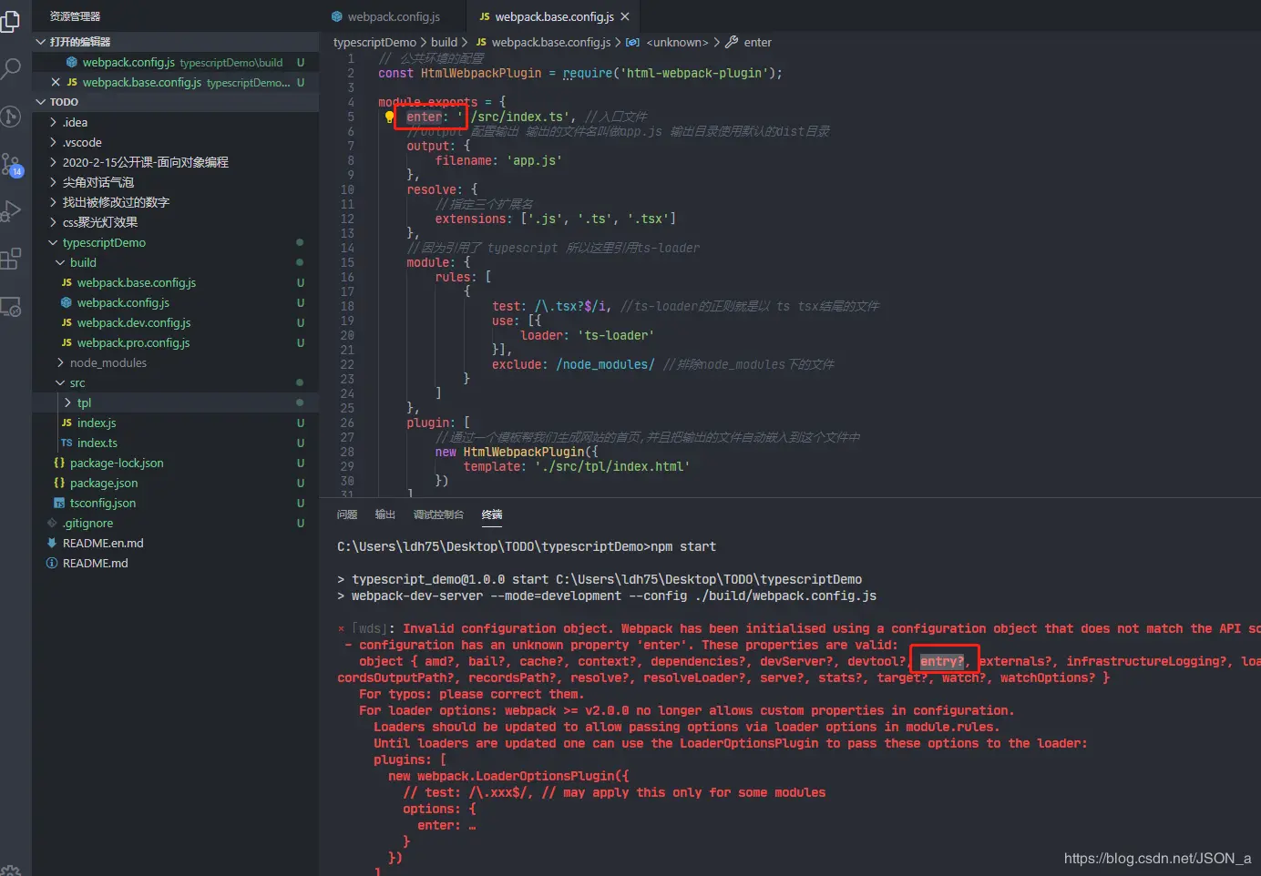Click line number 15 in the gutter
Image resolution: width=1261 pixels, height=876 pixels.
(347, 262)
